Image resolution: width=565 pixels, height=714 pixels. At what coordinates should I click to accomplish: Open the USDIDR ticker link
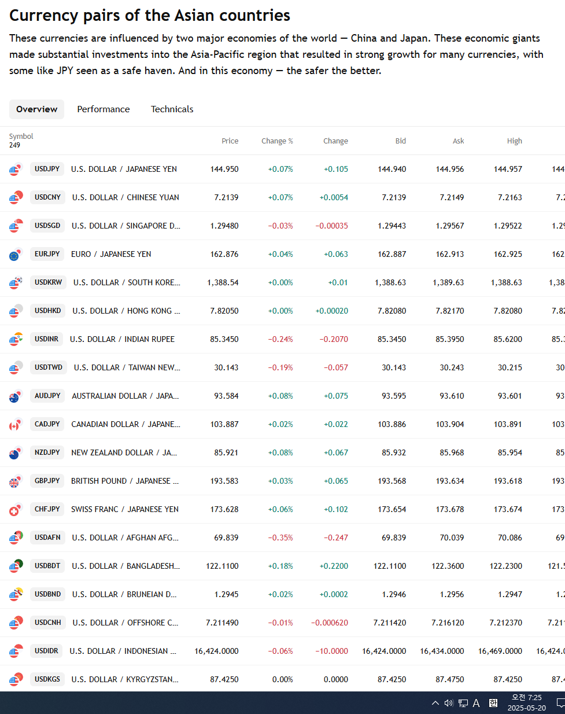tap(46, 651)
